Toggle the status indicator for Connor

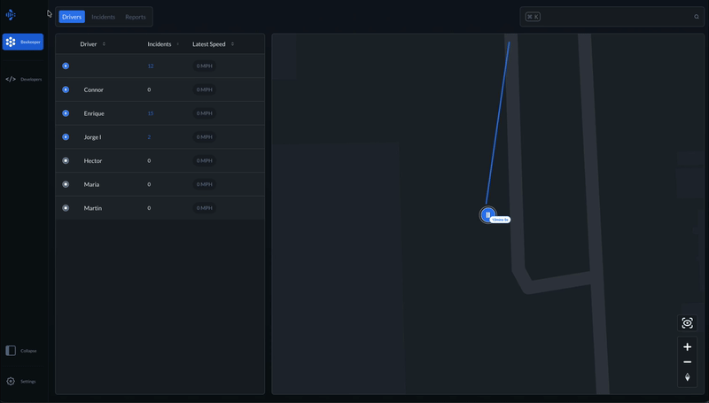click(66, 89)
